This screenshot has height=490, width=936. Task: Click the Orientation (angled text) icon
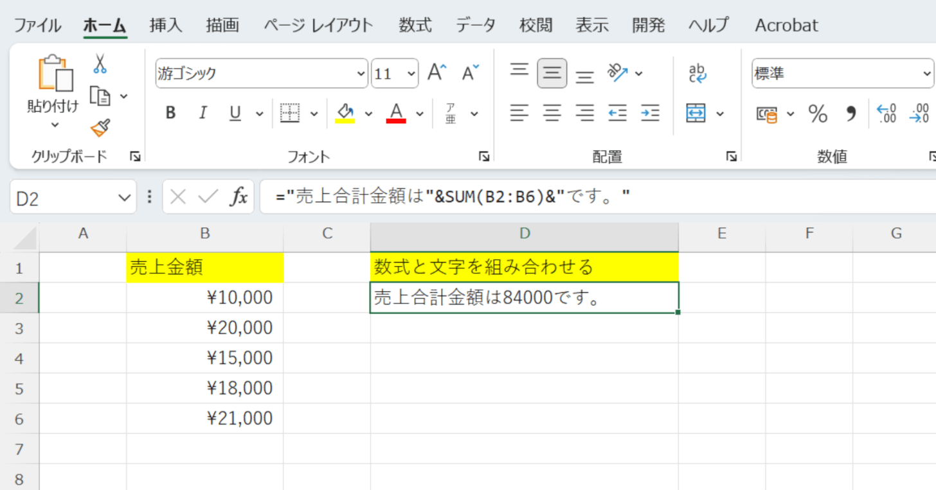(x=618, y=73)
